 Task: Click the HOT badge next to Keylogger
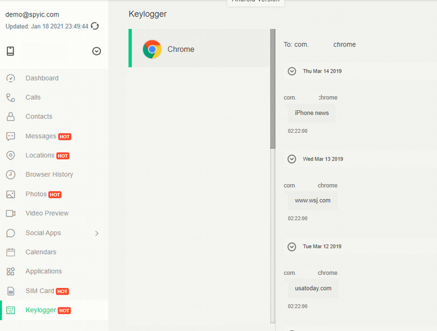click(64, 311)
